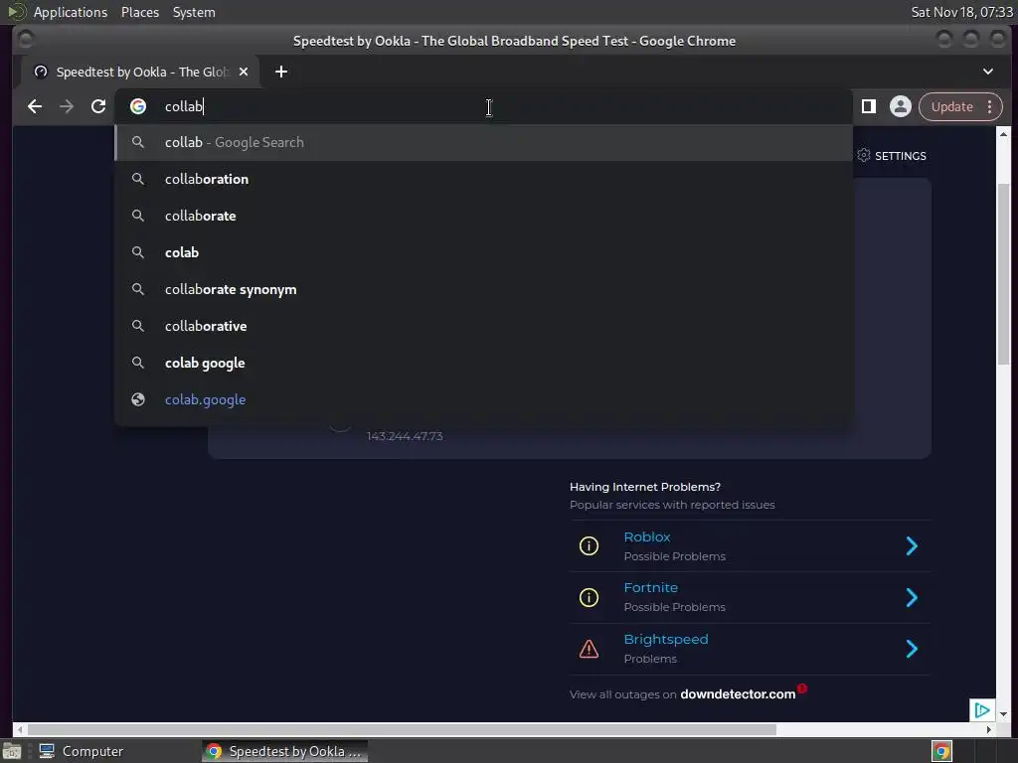Viewport: 1018px width, 763px height.
Task: Click the clock showing Sat Nov 18
Action: click(961, 12)
